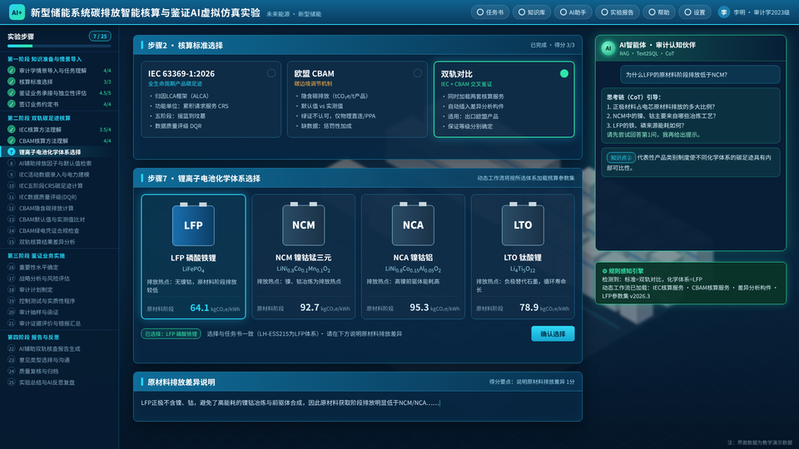Viewport: 799px width, 449px height.
Task: Click the LFP battery icon
Action: click(193, 224)
